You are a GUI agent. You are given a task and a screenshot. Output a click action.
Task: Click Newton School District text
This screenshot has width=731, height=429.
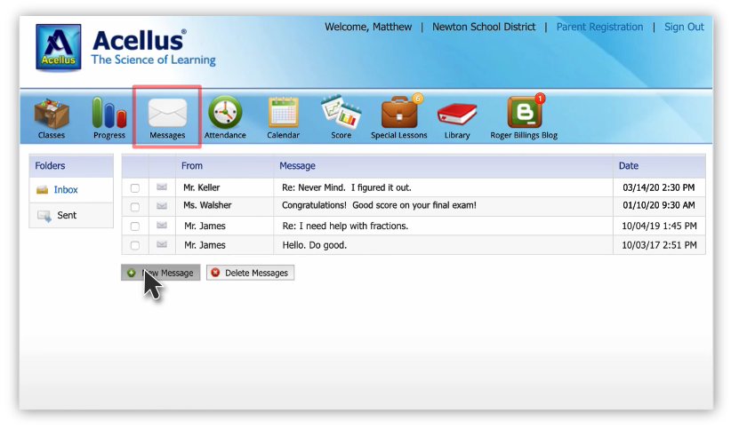click(484, 27)
